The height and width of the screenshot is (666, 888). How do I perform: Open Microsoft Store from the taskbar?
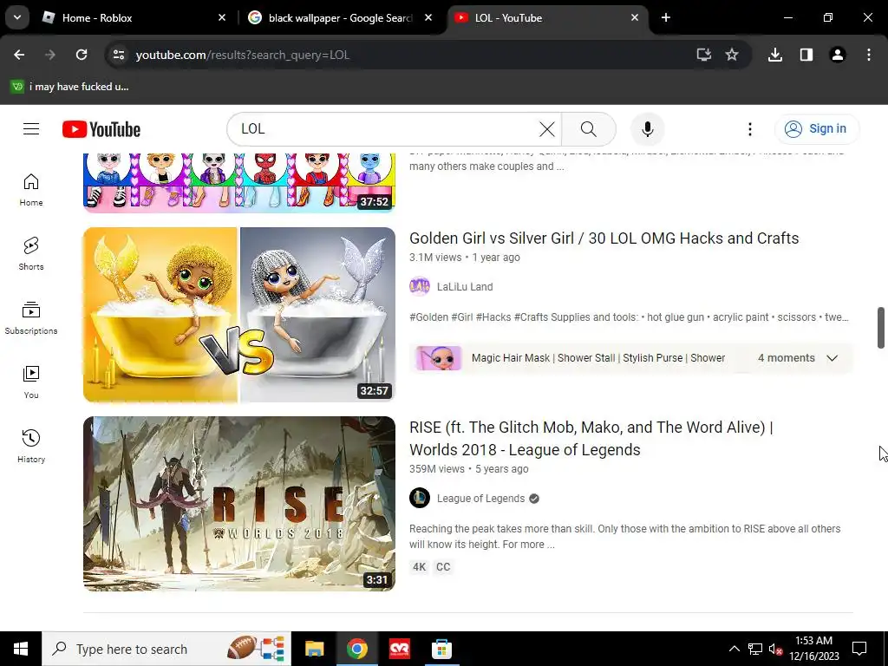441,649
